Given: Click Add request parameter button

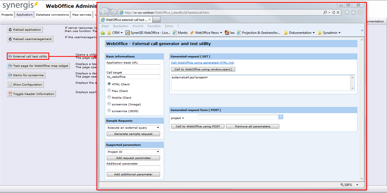Looking at the screenshot, I should pyautogui.click(x=133, y=158).
